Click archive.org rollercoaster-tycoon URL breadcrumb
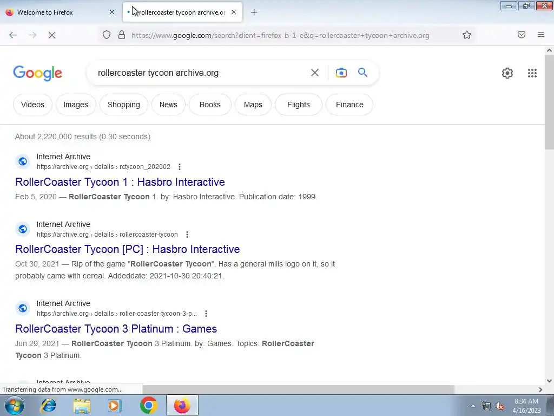Viewport: 554px width, 416px height. (x=107, y=235)
